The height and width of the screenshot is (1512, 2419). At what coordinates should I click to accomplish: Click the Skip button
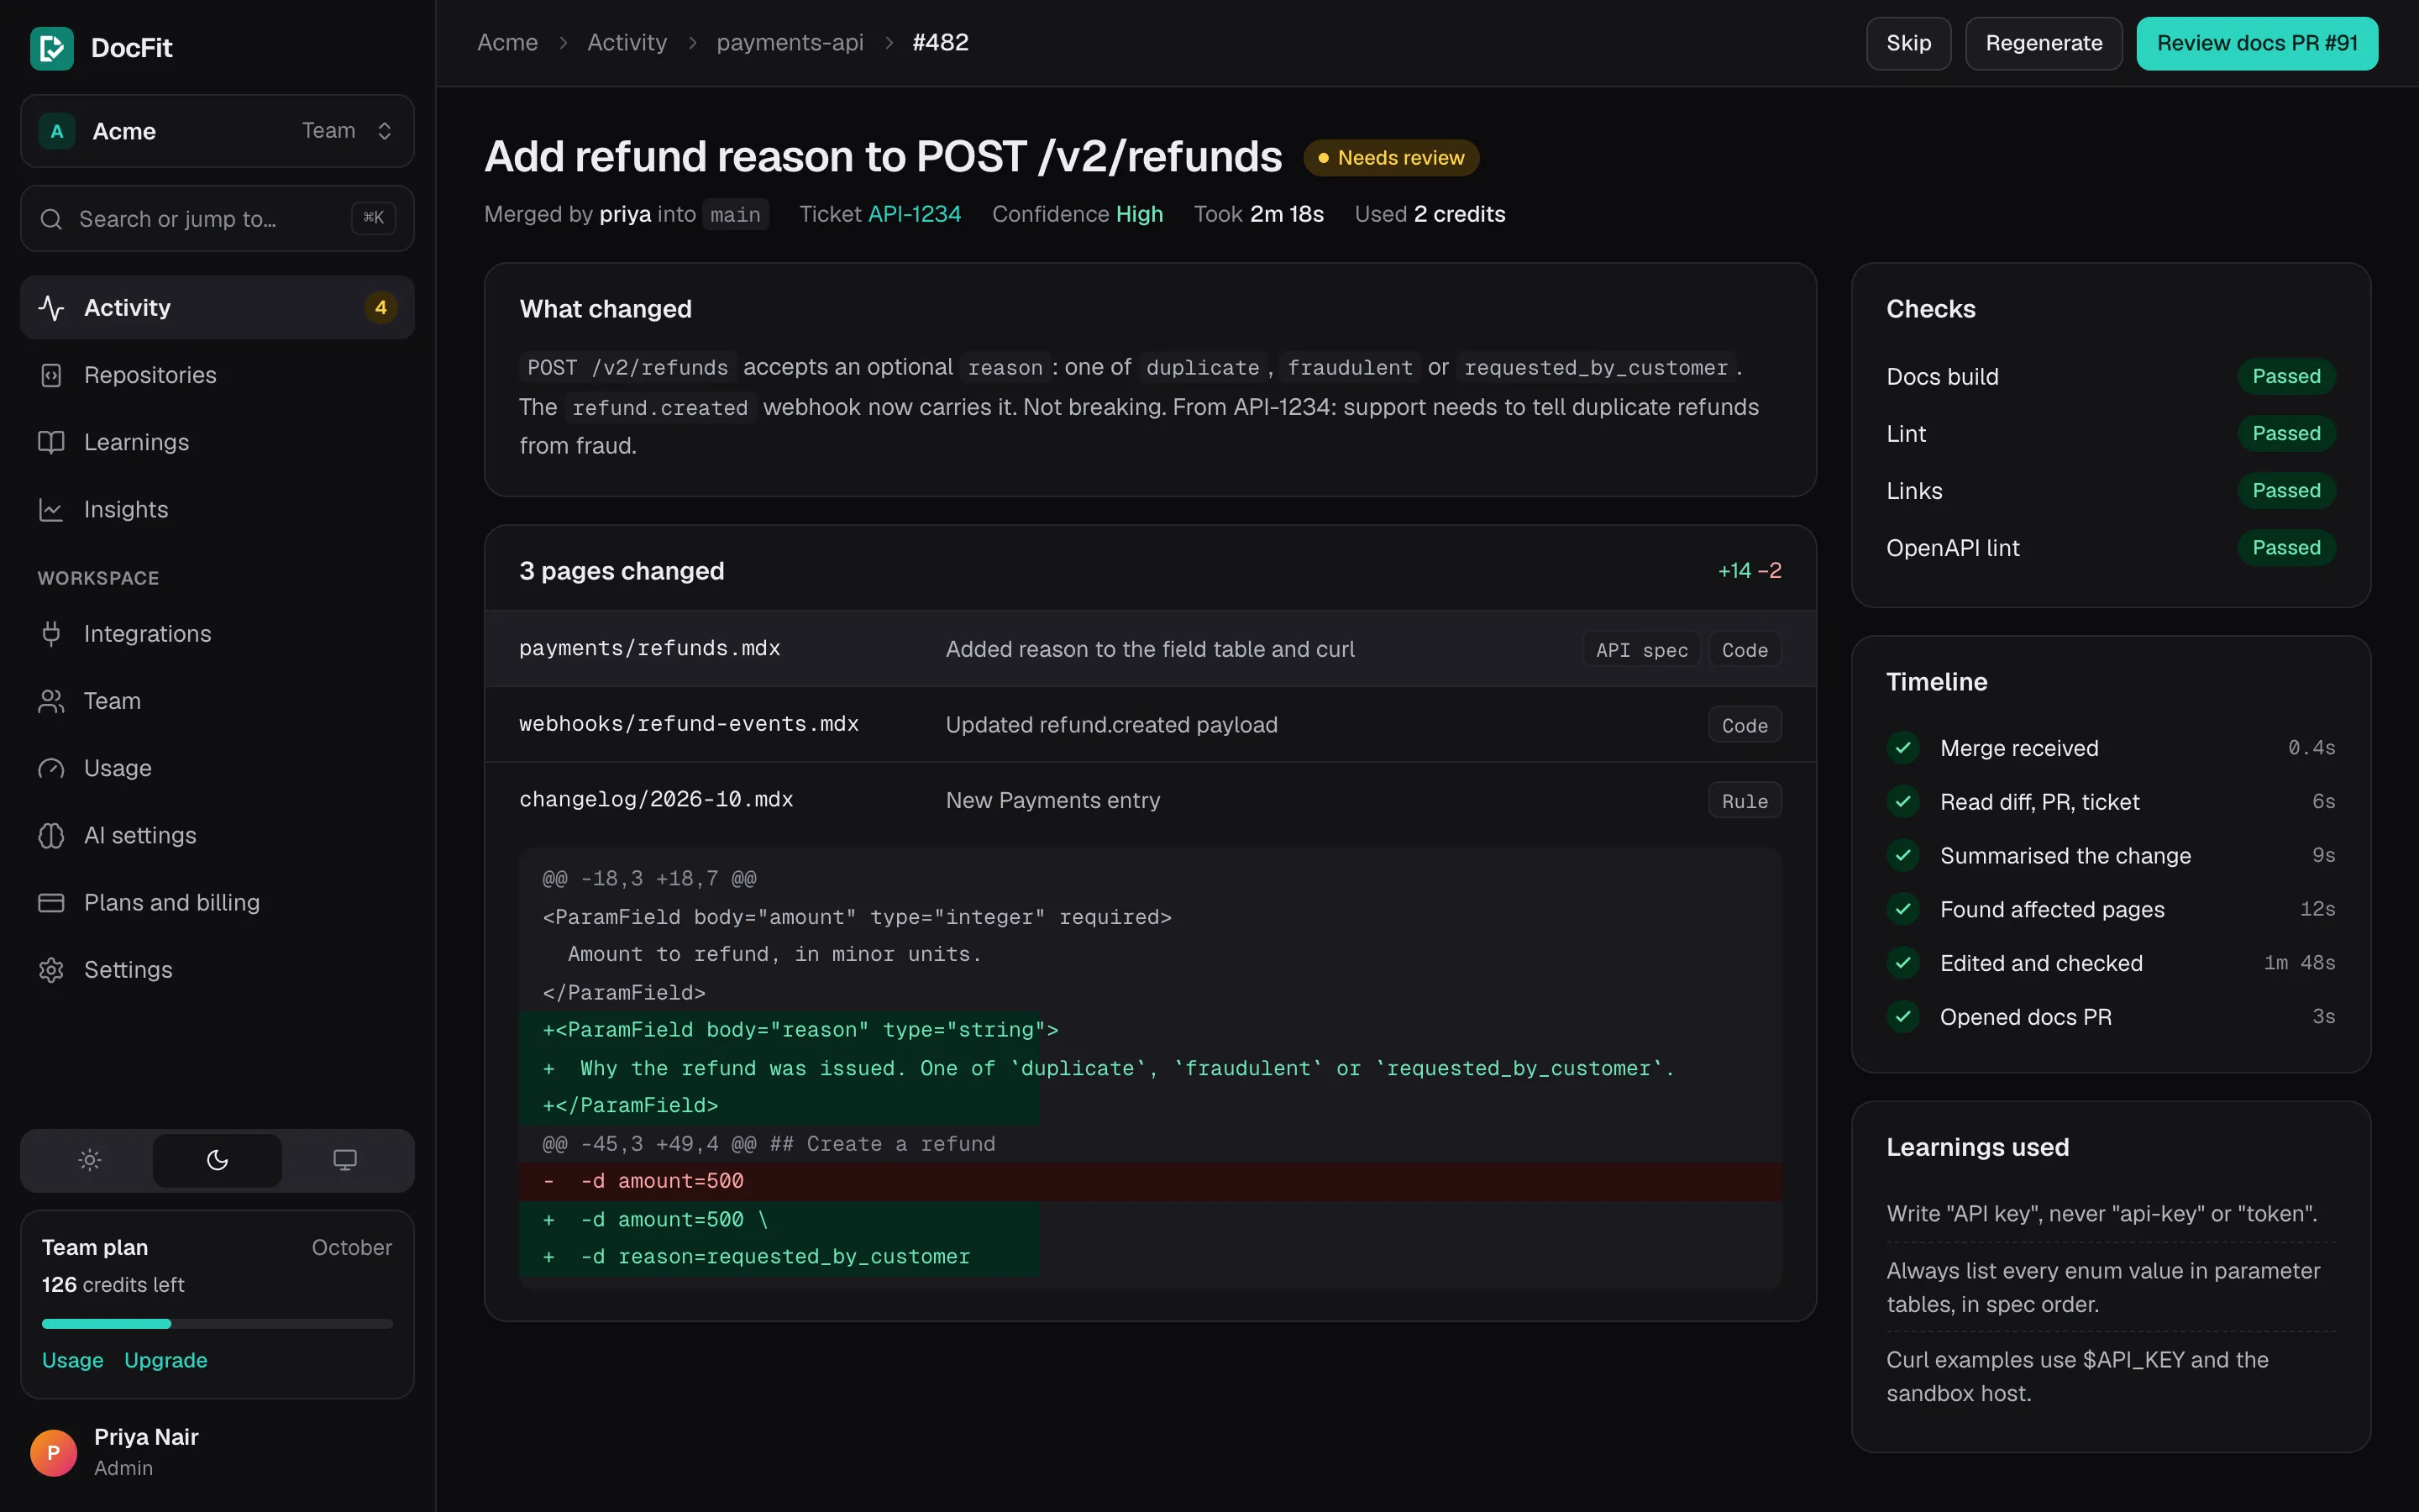pos(1908,43)
